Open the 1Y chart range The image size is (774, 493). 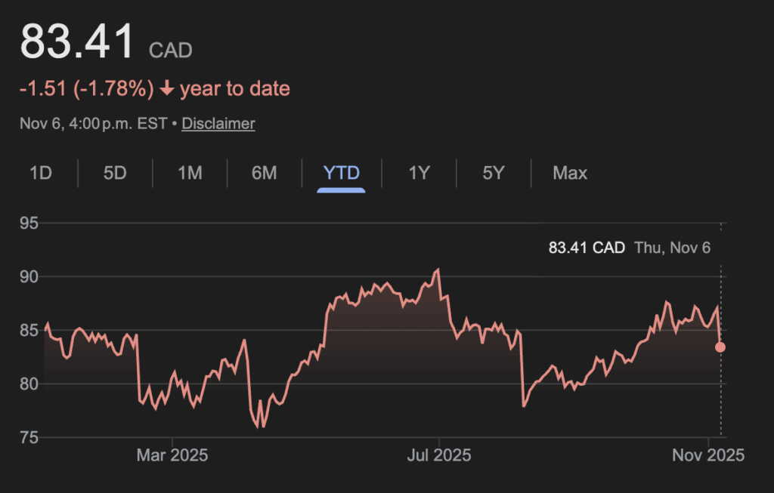[419, 173]
